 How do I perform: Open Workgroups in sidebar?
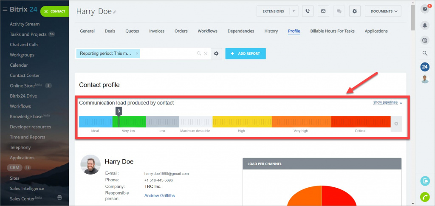pos(22,55)
